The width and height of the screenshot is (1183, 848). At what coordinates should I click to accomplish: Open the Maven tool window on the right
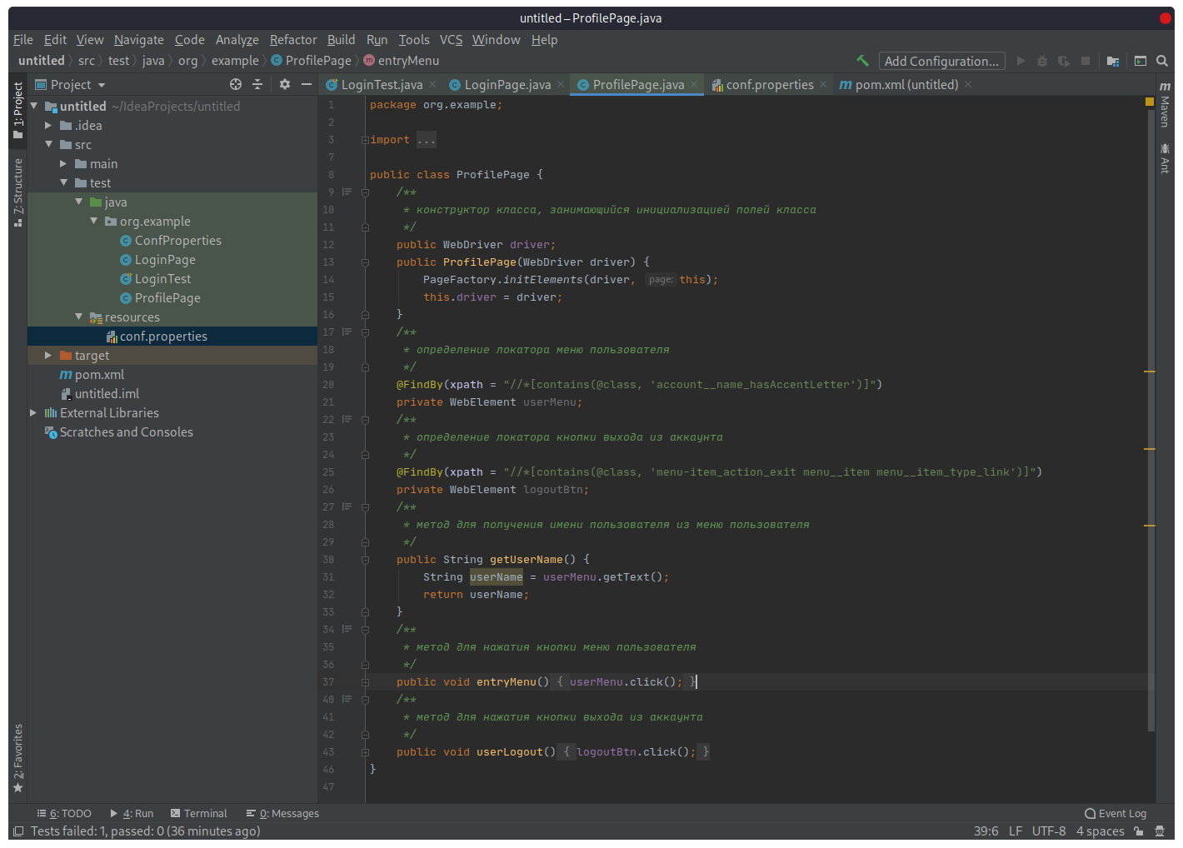click(x=1166, y=117)
